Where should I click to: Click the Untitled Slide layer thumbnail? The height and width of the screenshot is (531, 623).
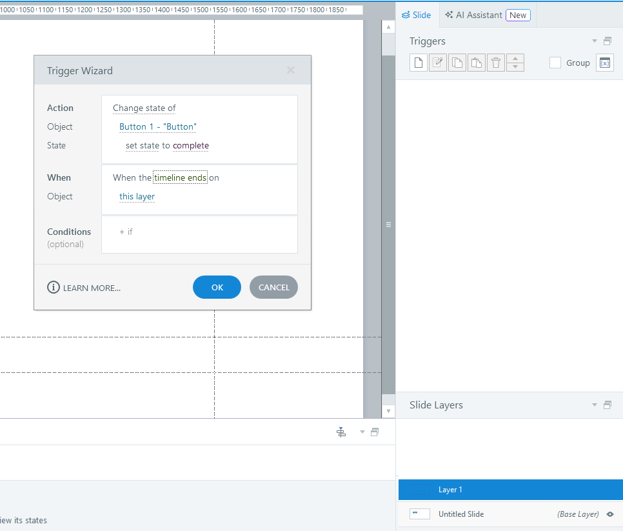[420, 514]
